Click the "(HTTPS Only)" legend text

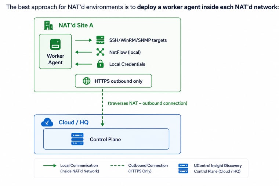click(x=140, y=171)
